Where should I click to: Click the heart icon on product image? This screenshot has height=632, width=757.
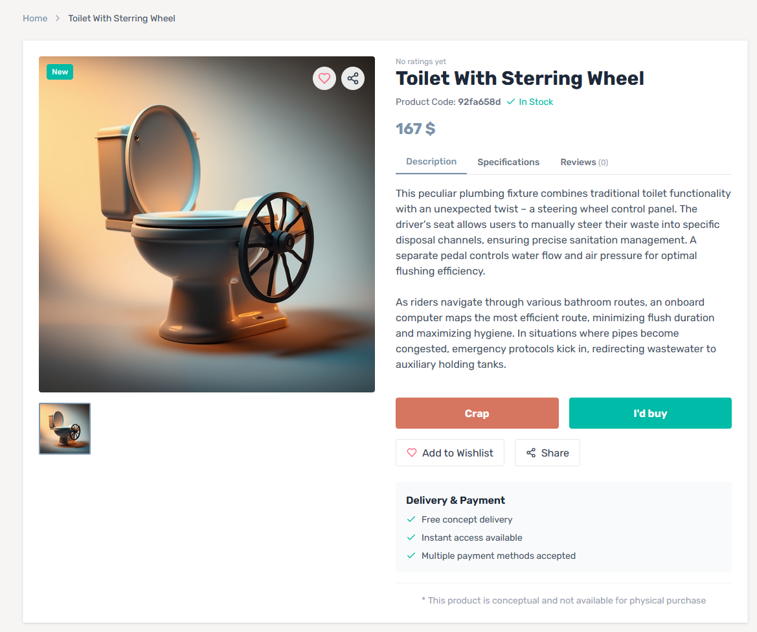click(x=324, y=78)
